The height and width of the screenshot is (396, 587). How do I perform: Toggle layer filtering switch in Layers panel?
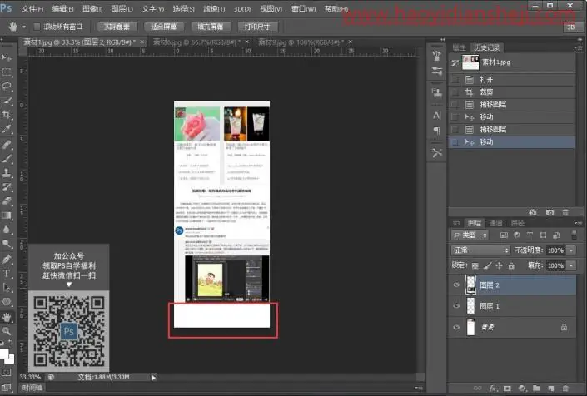[574, 235]
